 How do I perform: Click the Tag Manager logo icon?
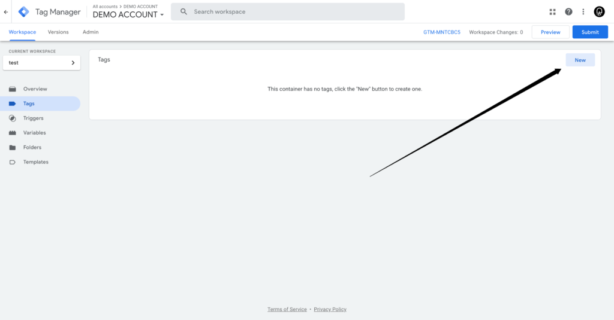pyautogui.click(x=23, y=12)
